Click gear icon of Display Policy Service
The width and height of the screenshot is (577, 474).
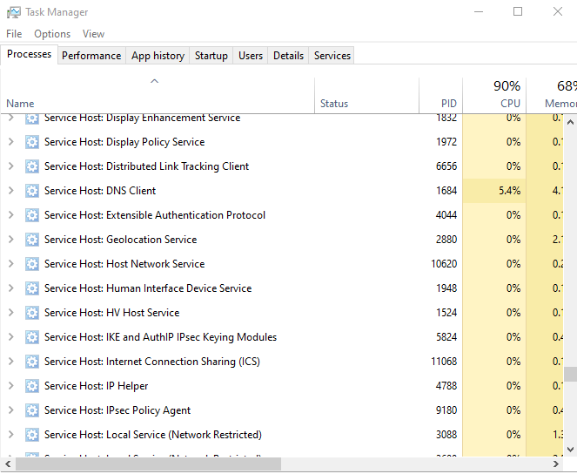[x=32, y=142]
